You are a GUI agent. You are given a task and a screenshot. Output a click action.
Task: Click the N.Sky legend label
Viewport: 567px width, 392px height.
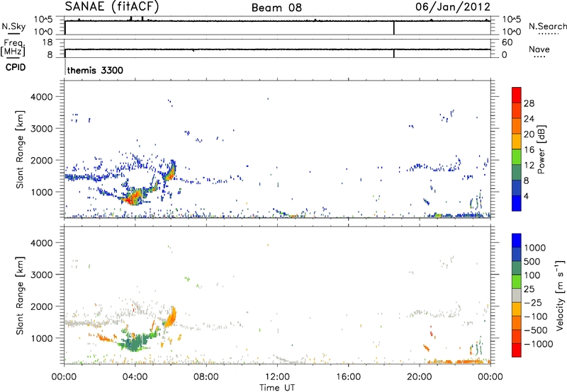point(13,26)
